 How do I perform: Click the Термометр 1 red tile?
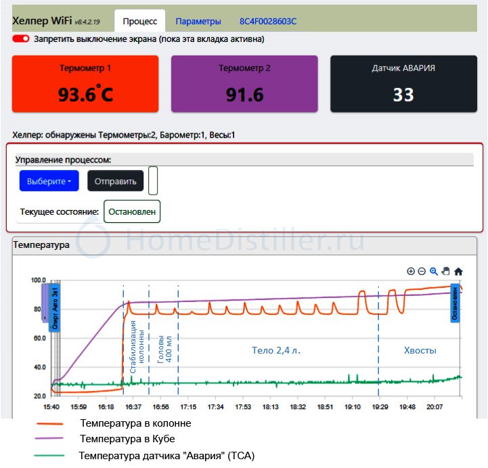pyautogui.click(x=85, y=83)
